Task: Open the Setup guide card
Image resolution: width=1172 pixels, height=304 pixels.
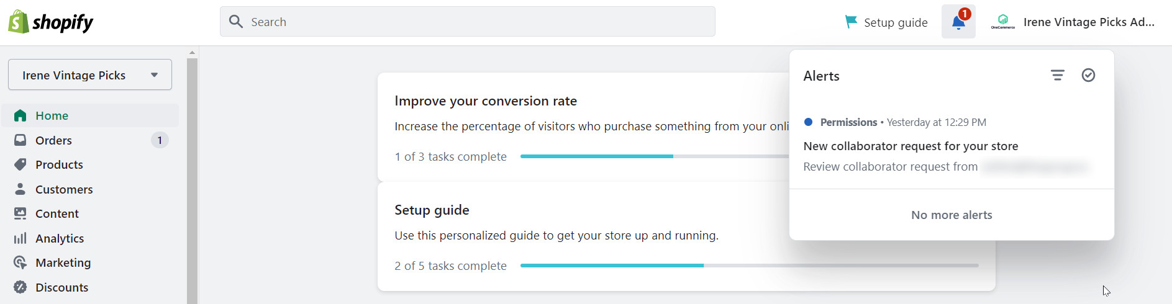Action: click(686, 237)
